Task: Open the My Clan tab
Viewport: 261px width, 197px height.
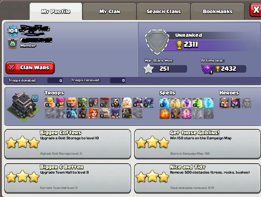Action: pyautogui.click(x=109, y=12)
